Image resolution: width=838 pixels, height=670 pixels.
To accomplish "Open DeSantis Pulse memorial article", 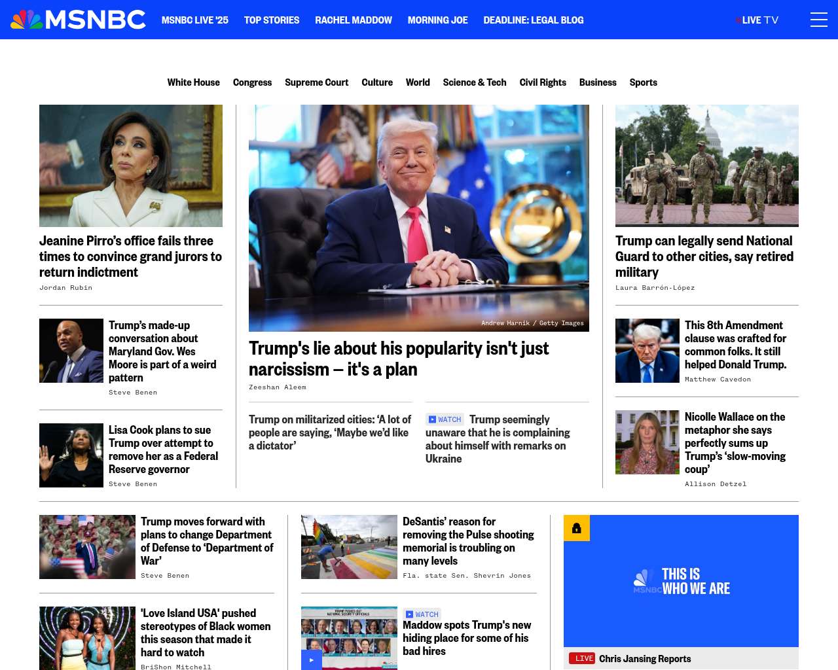I will (x=468, y=541).
